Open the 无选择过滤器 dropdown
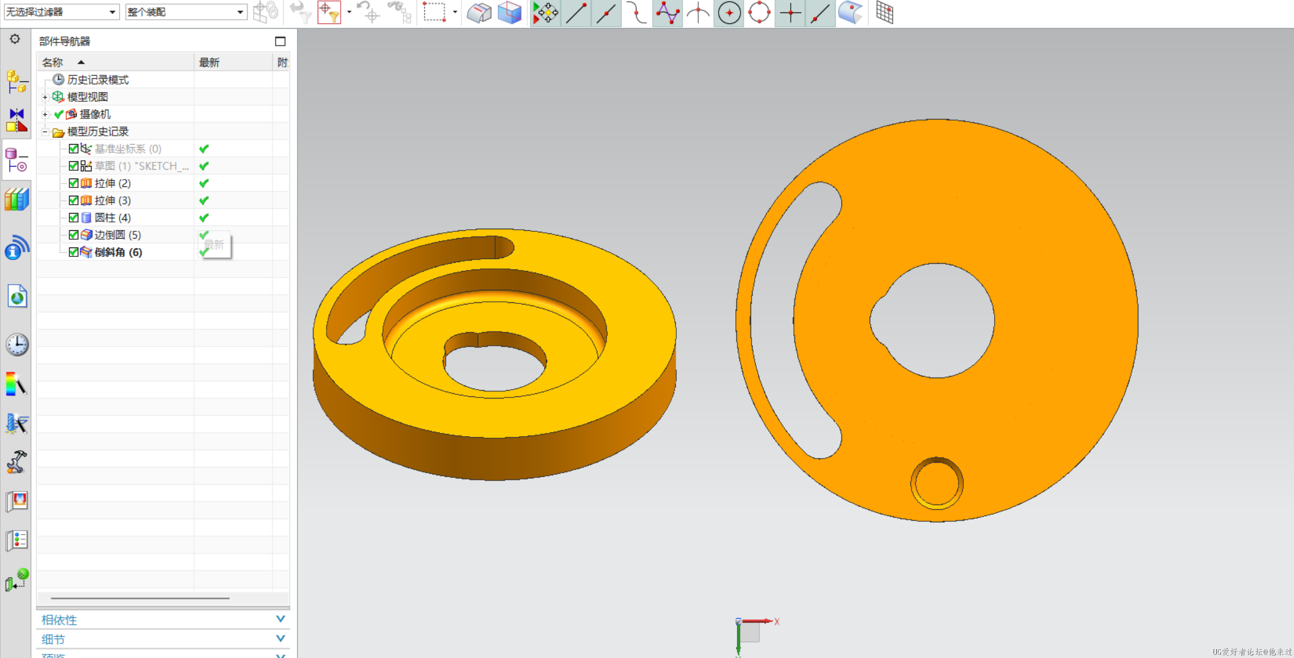The height and width of the screenshot is (658, 1294). [62, 11]
